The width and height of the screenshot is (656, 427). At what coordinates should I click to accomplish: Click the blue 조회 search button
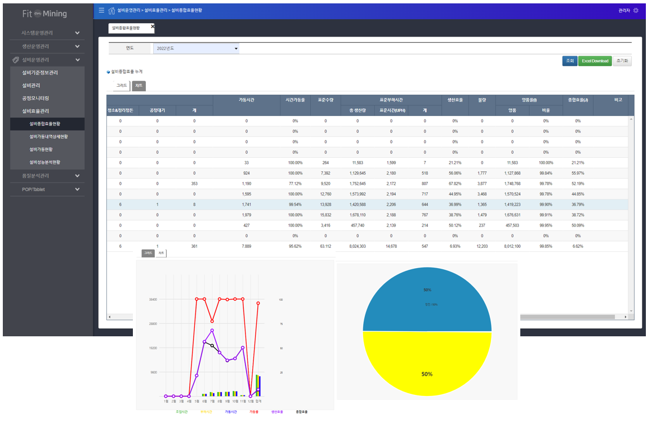569,61
